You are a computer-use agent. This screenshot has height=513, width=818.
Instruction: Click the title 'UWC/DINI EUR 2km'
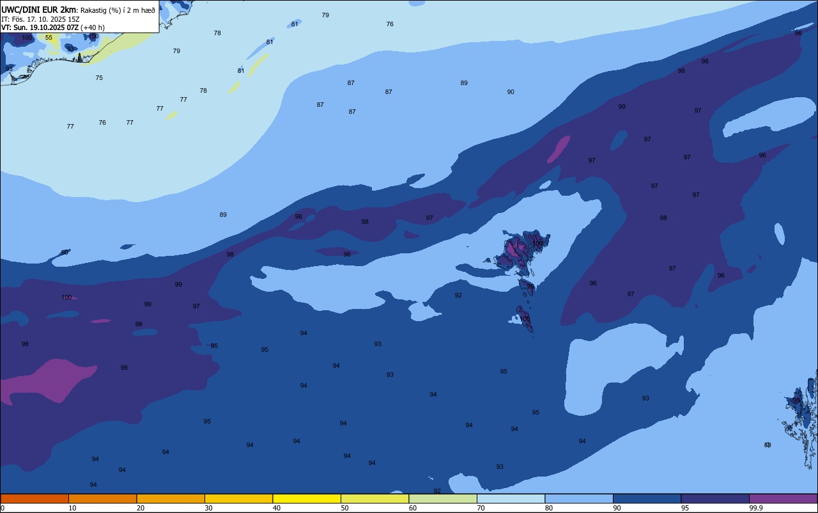pos(38,9)
